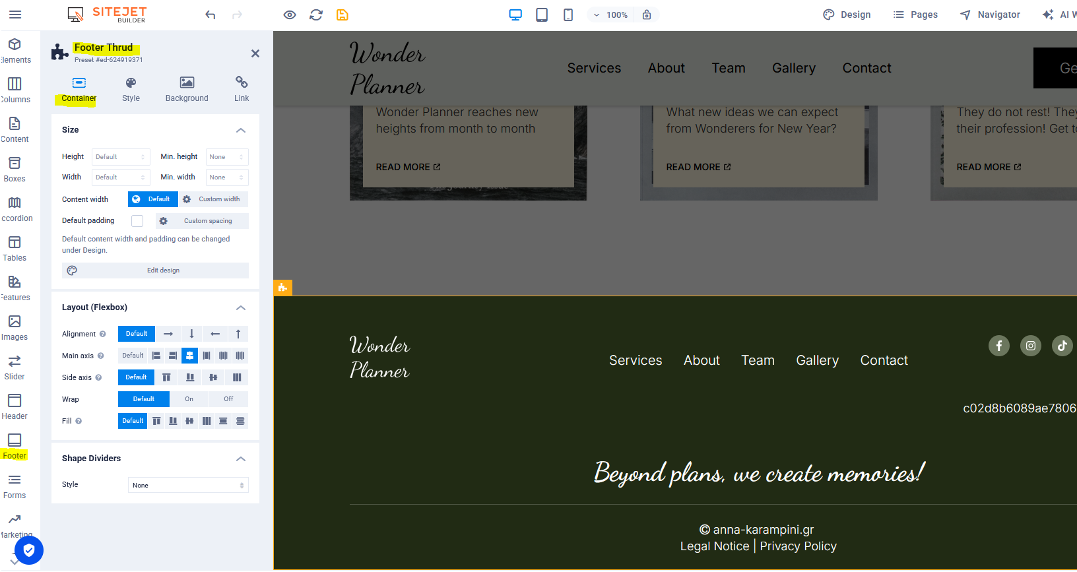This screenshot has height=572, width=1077.
Task: Open the Shape Dividers Style dropdown
Action: coord(188,486)
